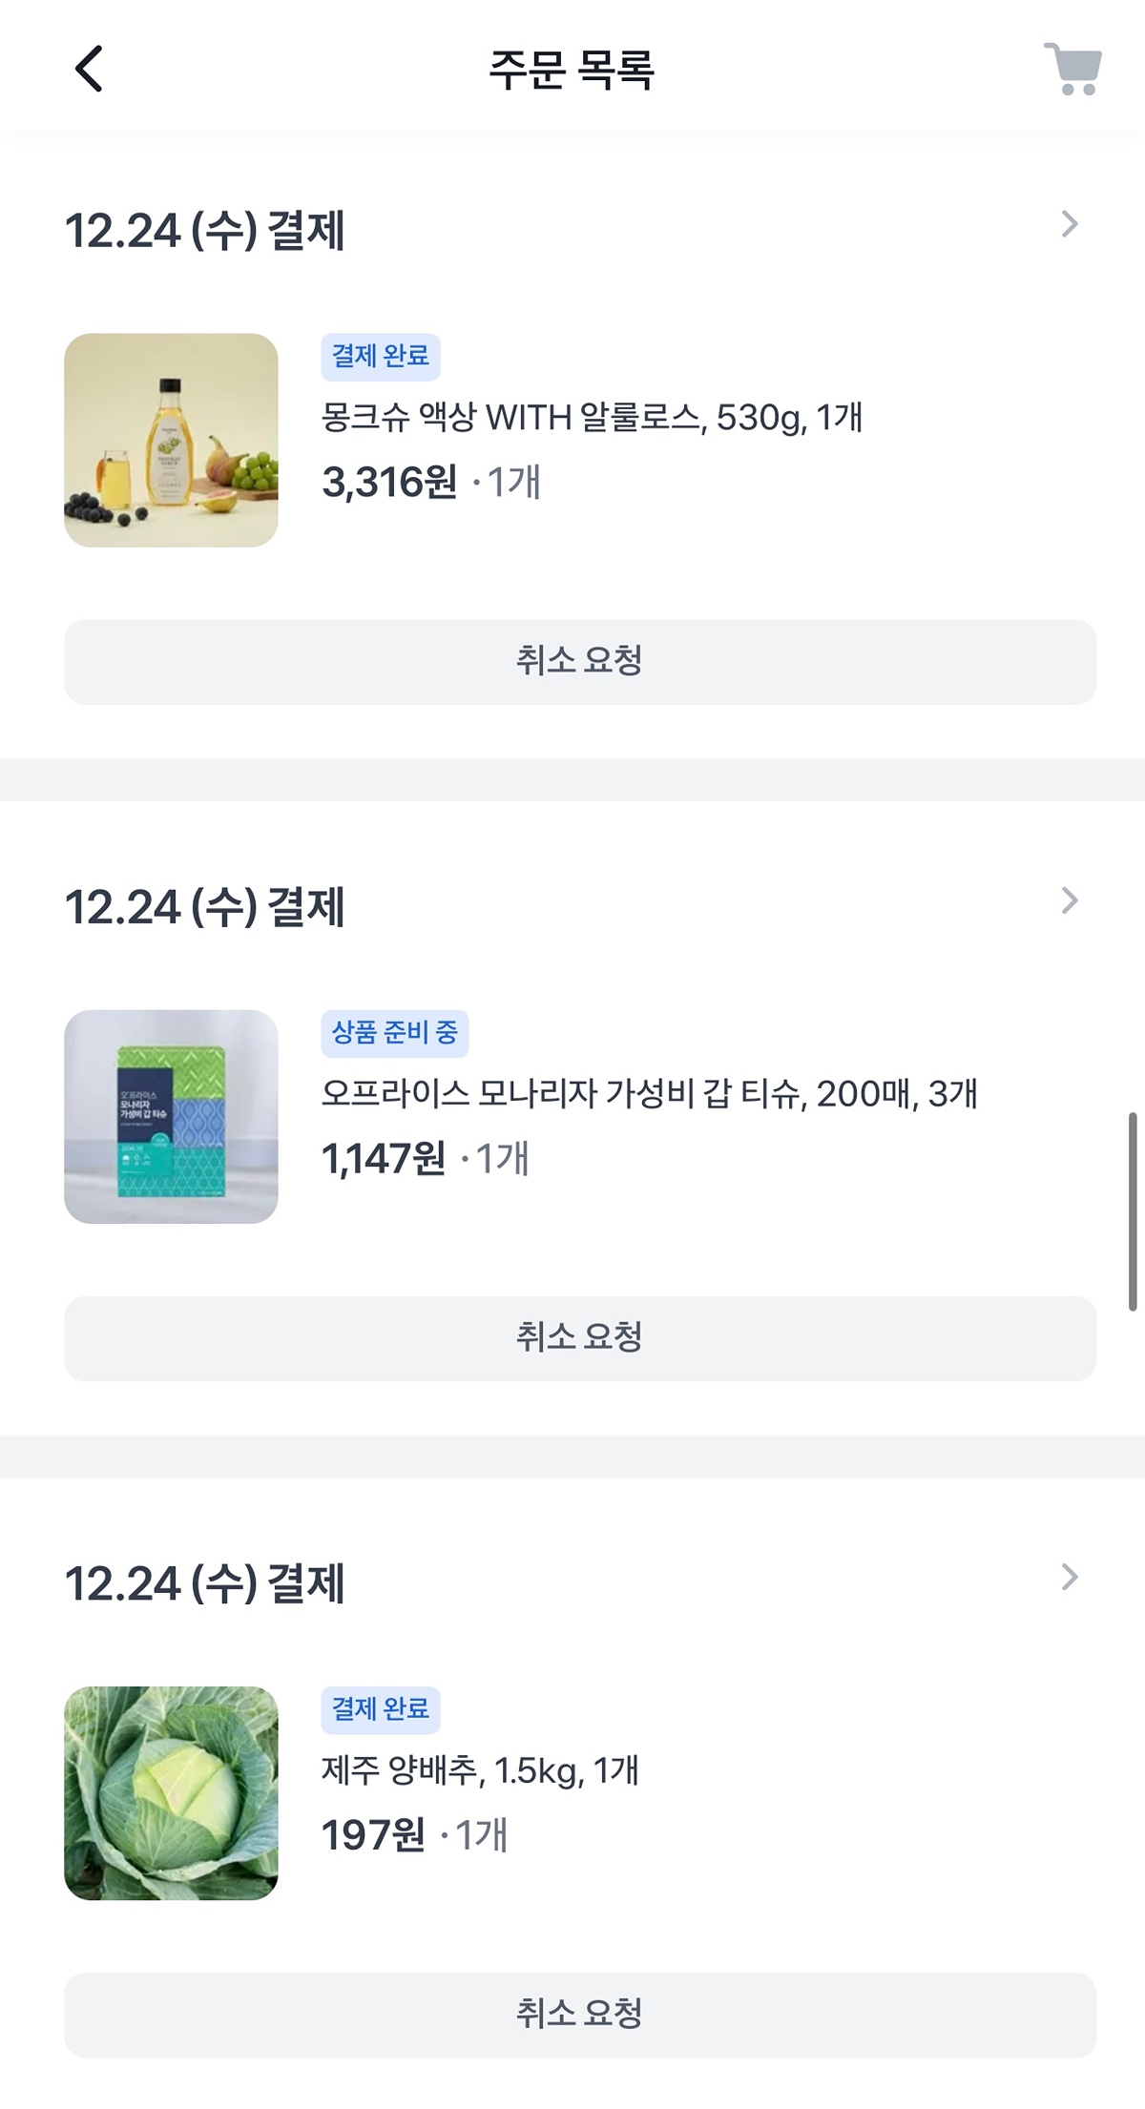Open the shopping cart
Image resolution: width=1145 pixels, height=2109 pixels.
click(x=1072, y=70)
